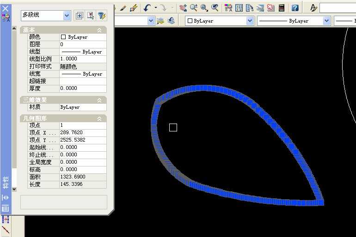Collapse the 三维效果 section
Screen dimensions: 356x237
[99, 100]
